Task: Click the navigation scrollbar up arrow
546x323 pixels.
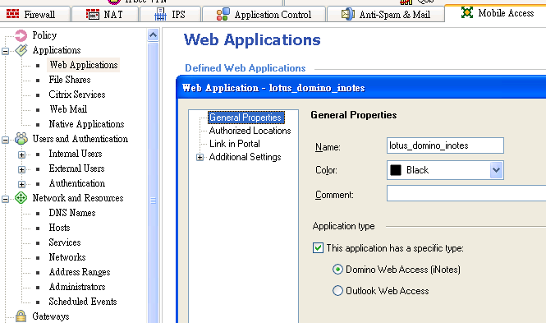Action: coord(153,35)
